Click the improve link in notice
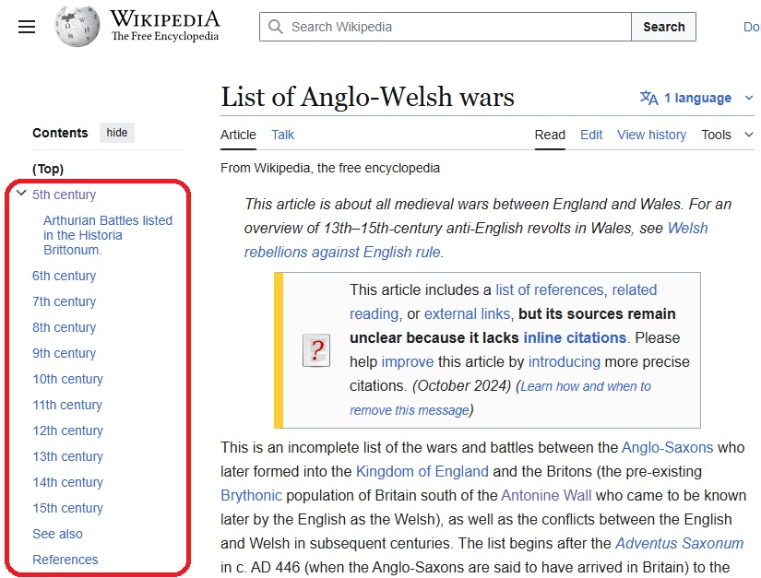 pyautogui.click(x=408, y=361)
